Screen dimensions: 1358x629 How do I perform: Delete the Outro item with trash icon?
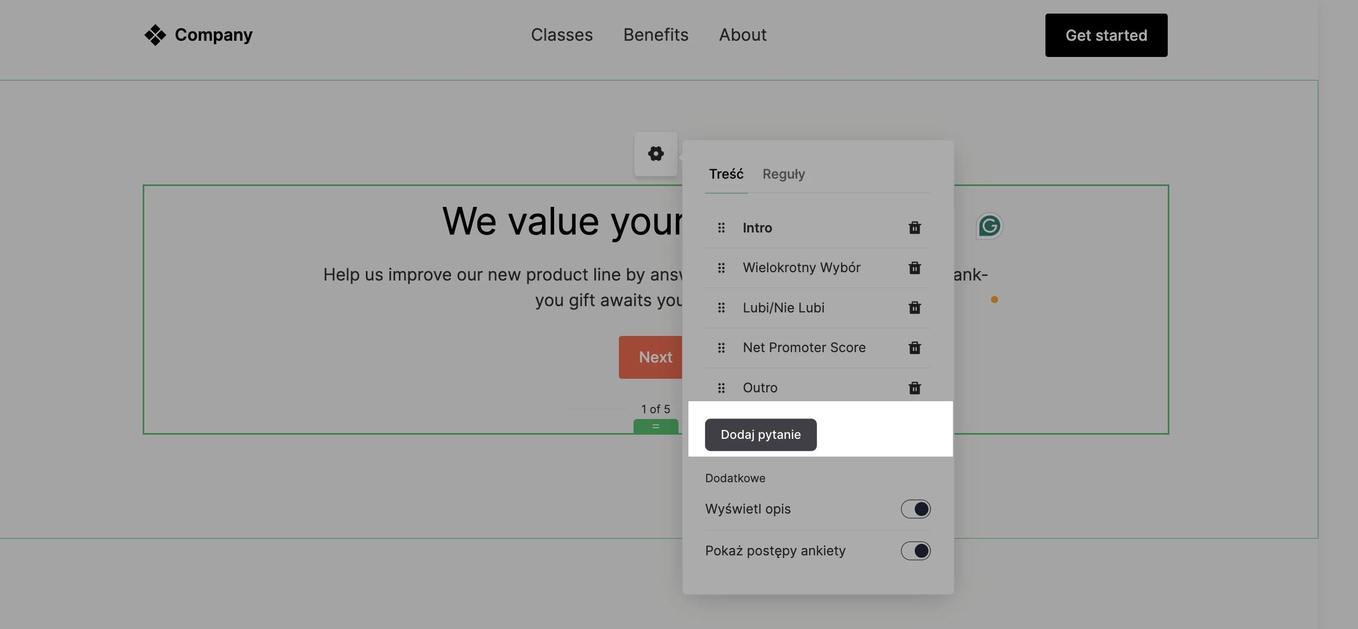click(x=914, y=388)
